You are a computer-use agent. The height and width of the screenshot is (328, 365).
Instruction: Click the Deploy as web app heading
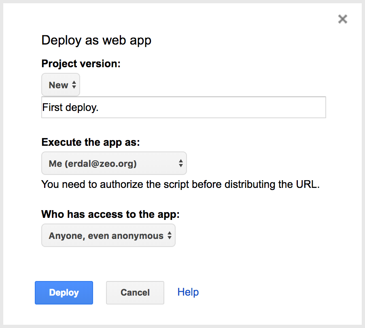96,40
